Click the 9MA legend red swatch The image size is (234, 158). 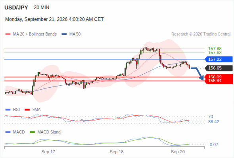[x=27, y=110]
